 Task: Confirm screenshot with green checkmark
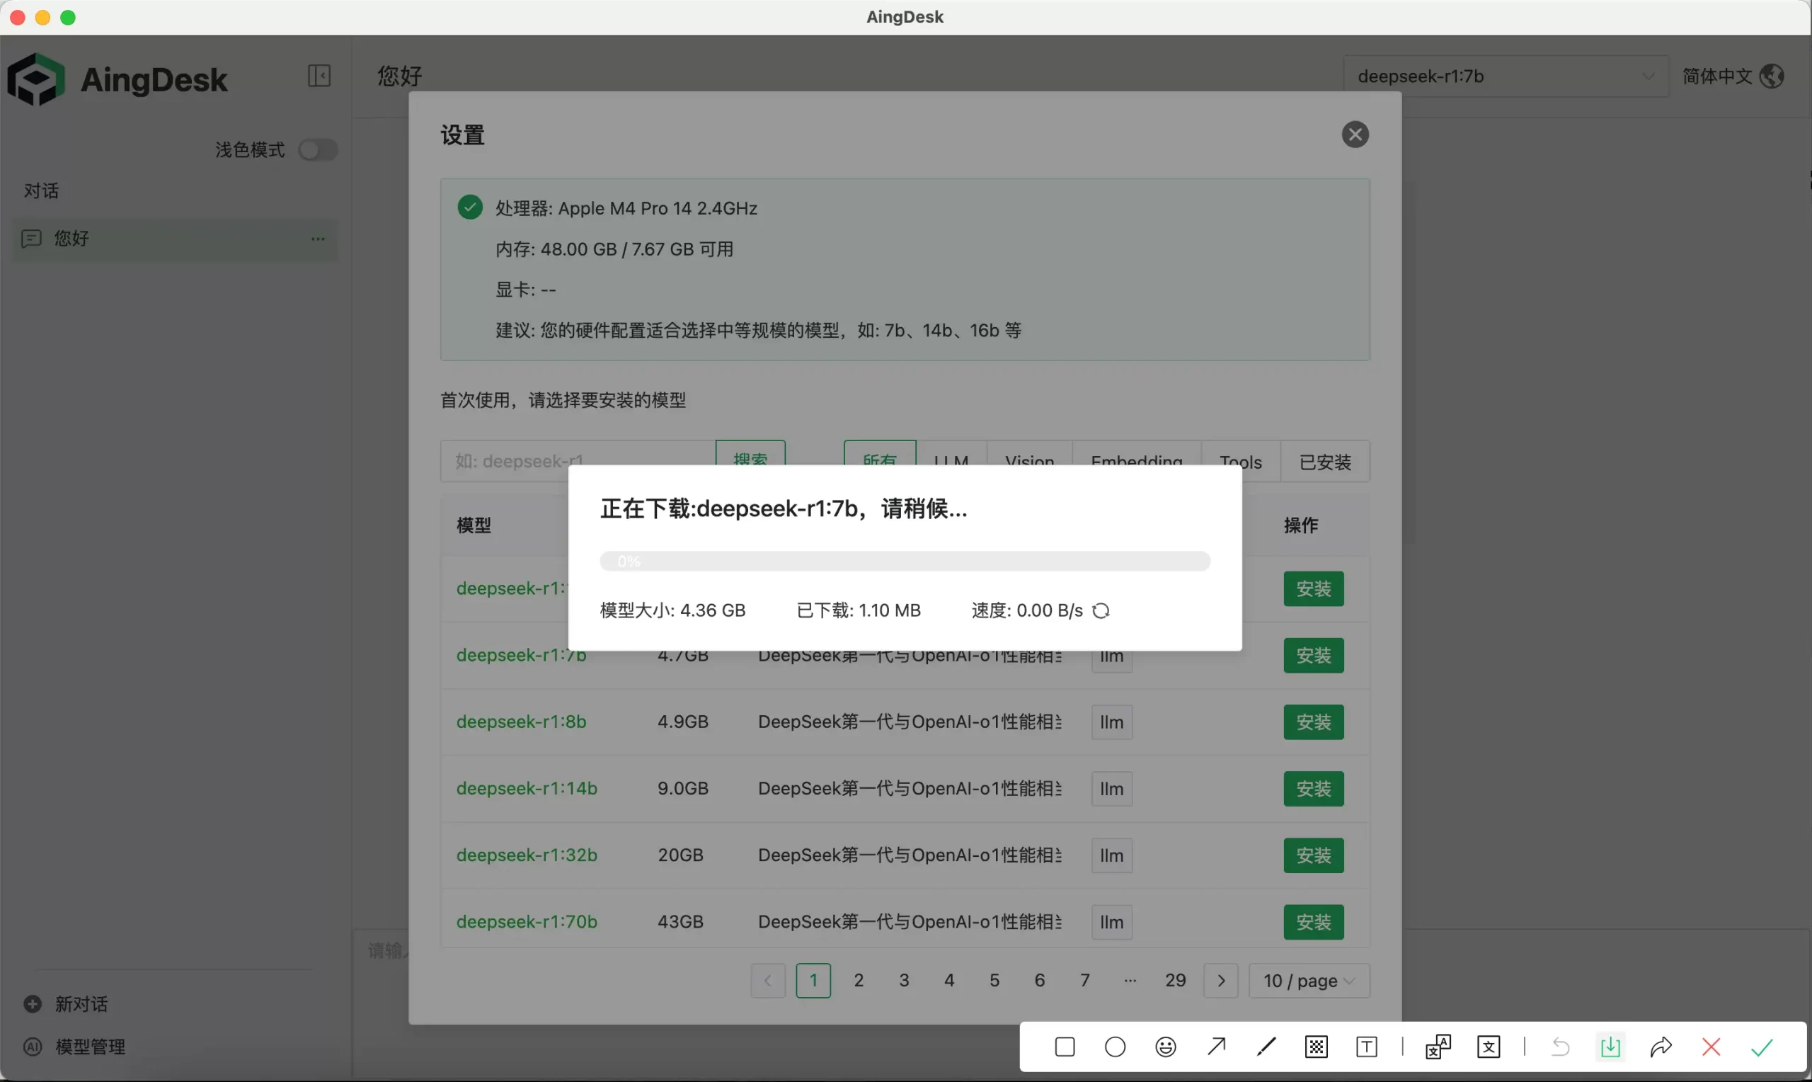[1761, 1047]
